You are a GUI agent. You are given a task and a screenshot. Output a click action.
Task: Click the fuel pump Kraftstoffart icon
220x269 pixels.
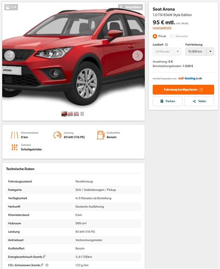[101, 135]
